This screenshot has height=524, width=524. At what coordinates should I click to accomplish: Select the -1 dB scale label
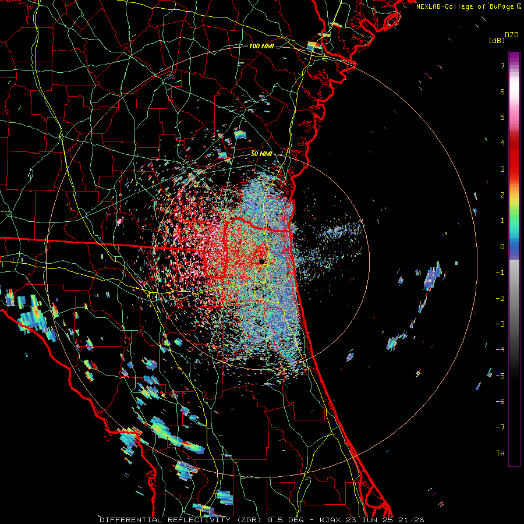[500, 272]
